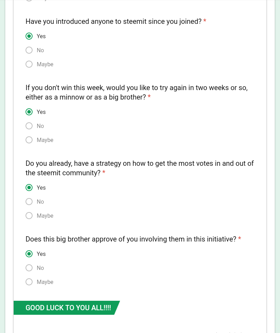
Task: Click the 'Do you already, have a strategy' question
Action: tap(140, 168)
